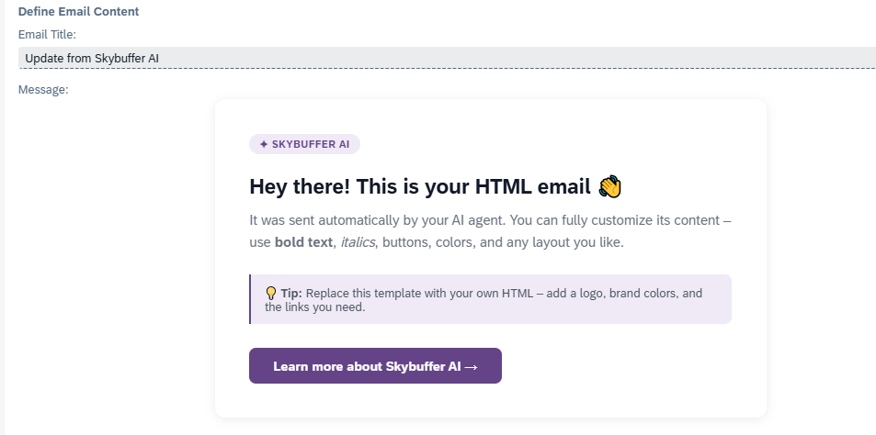Click 'Update from Skybuffer AI' title text
876x435 pixels.
tap(92, 58)
